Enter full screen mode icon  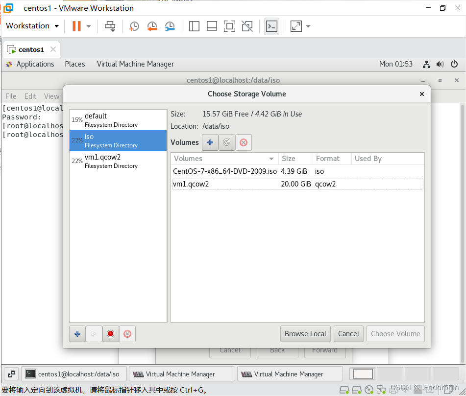(229, 26)
